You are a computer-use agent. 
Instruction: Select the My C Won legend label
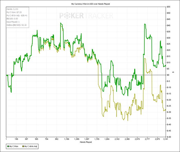14,146
